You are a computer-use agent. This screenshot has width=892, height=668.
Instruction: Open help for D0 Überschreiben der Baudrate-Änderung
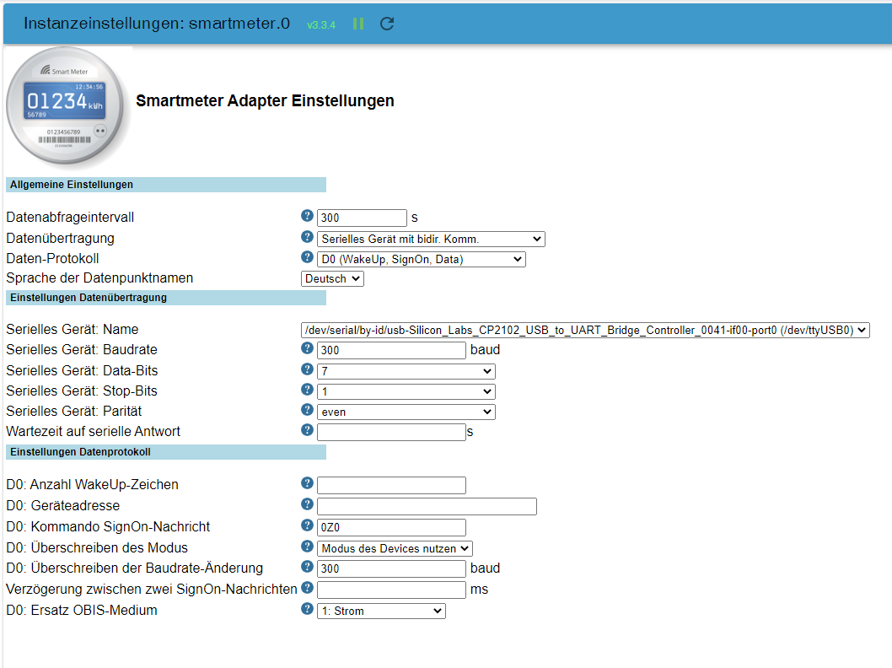coord(307,567)
